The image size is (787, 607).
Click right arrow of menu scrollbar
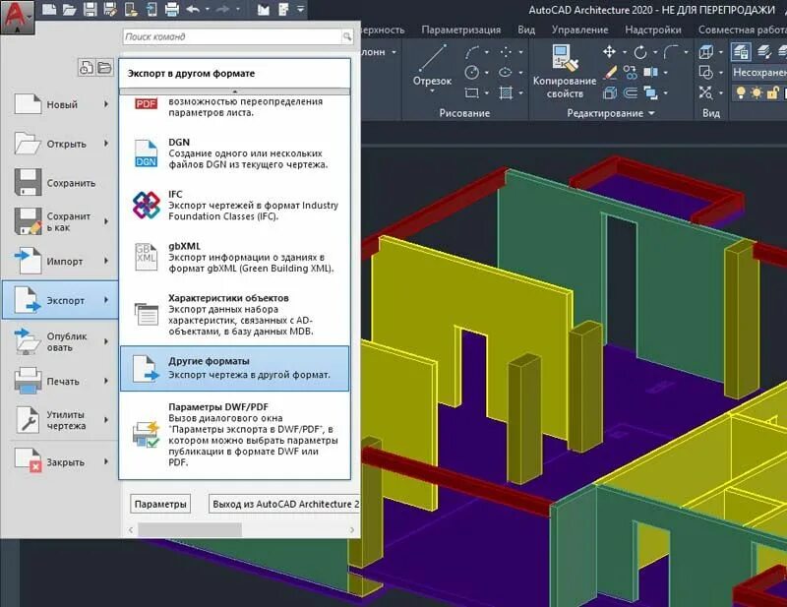352,529
